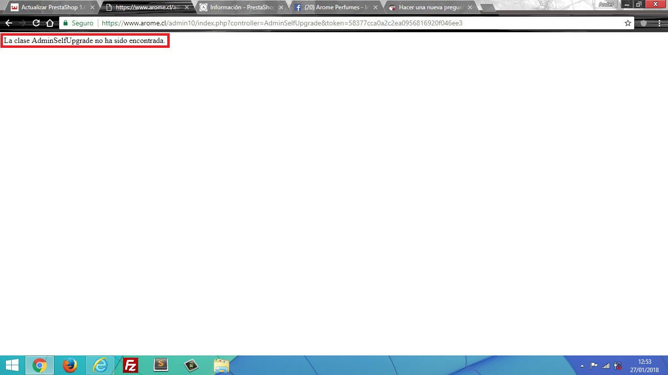This screenshot has height=375, width=668.
Task: Click the tray icon beside the network signal icon
Action: point(618,365)
